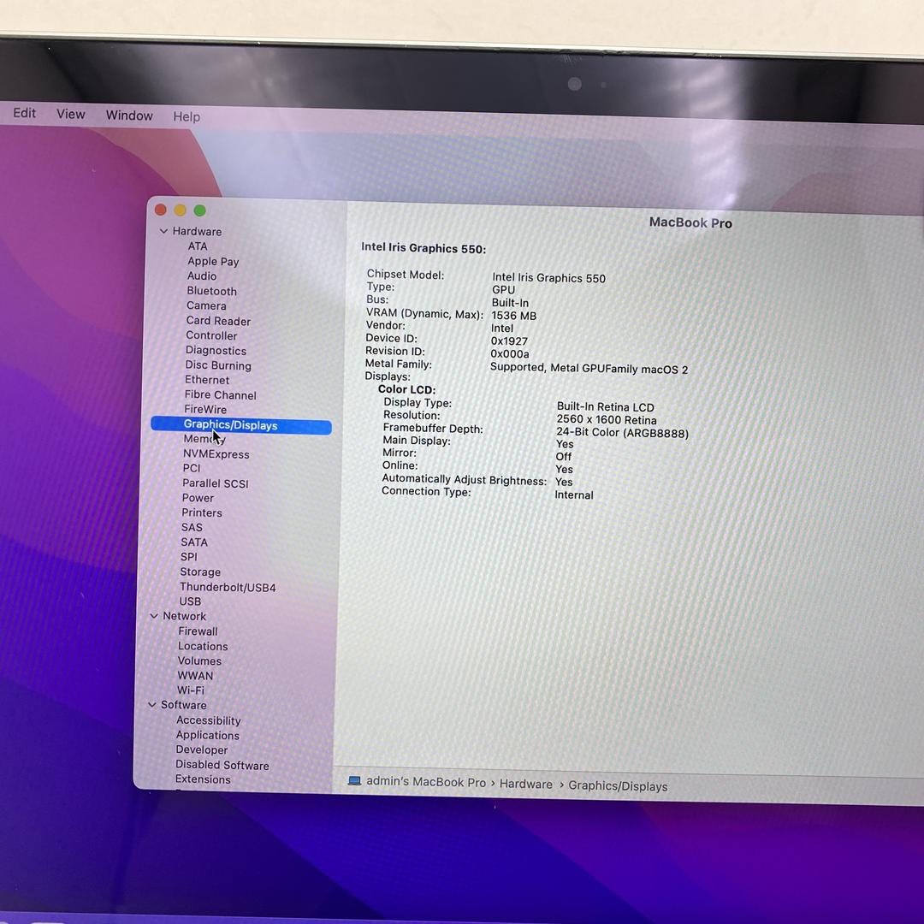
Task: Select Fibre Channel in the sidebar
Action: coord(220,394)
